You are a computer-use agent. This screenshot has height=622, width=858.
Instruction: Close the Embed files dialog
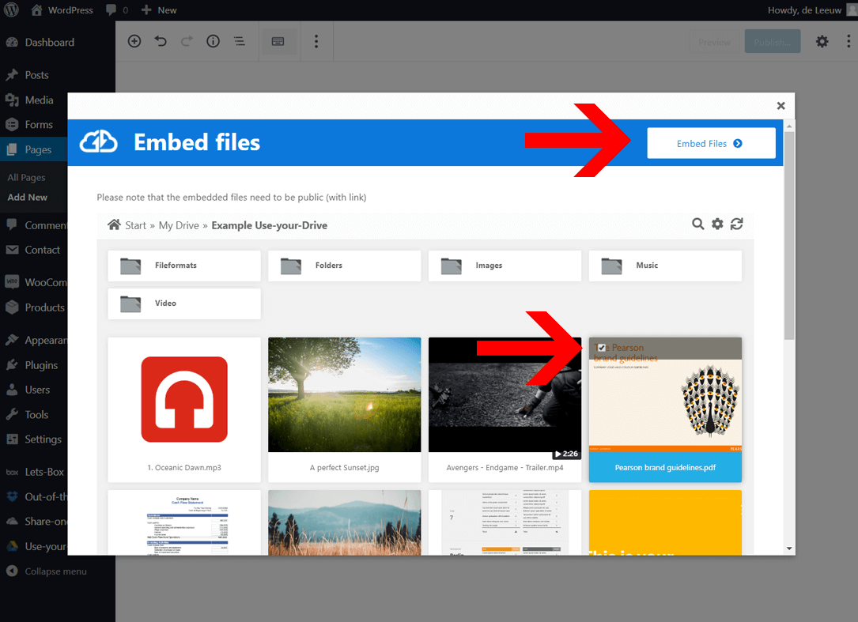tap(781, 106)
